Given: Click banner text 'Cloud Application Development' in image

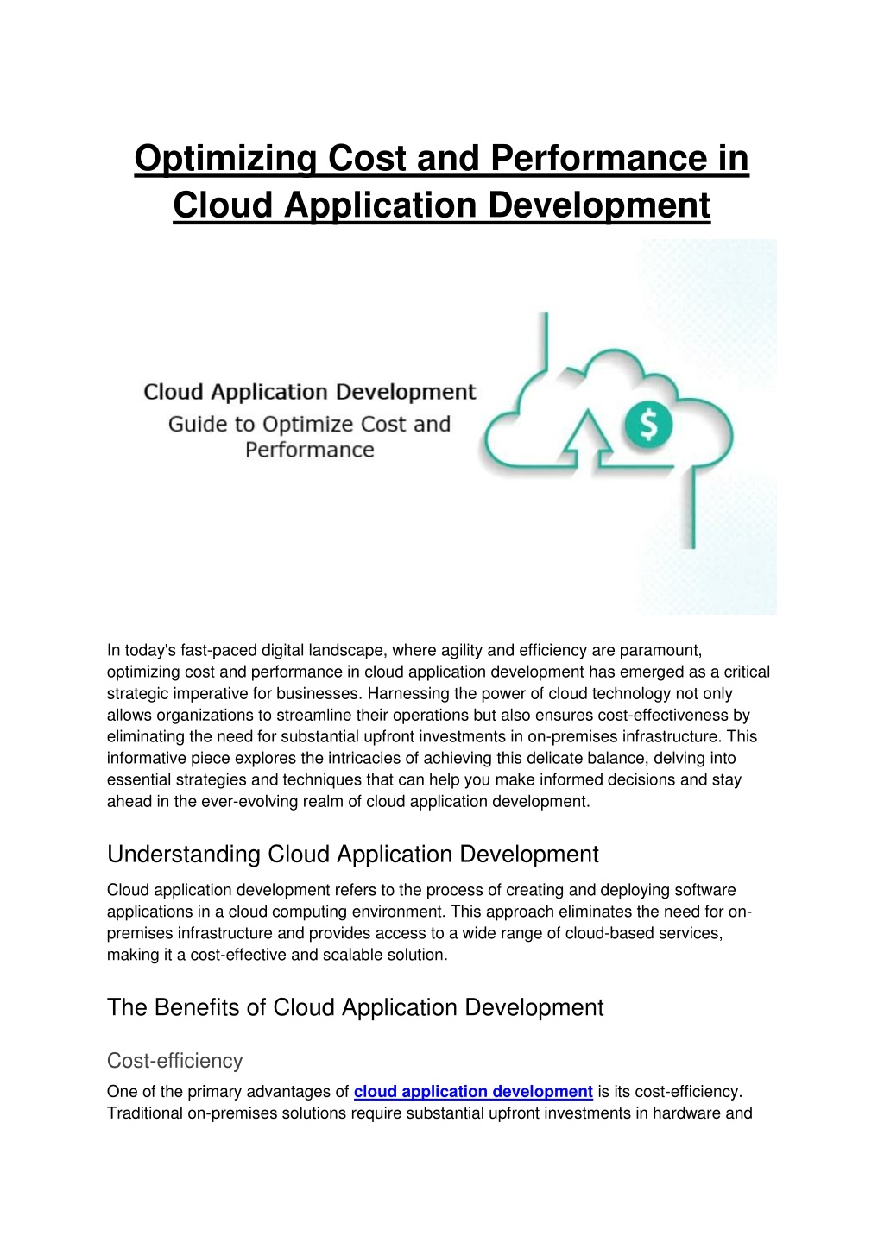Looking at the screenshot, I should pyautogui.click(x=309, y=392).
